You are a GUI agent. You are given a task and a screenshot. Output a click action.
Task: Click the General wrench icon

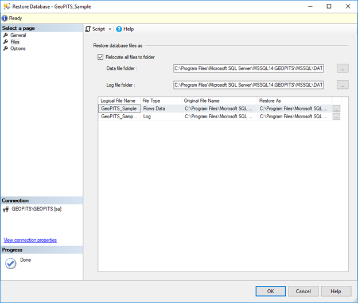[x=6, y=35]
